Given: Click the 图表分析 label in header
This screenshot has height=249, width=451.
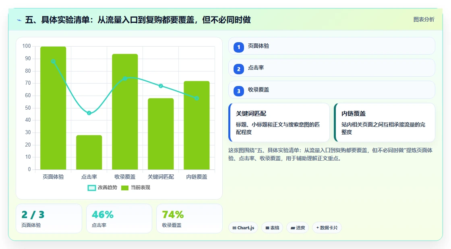Looking at the screenshot, I should click(424, 20).
